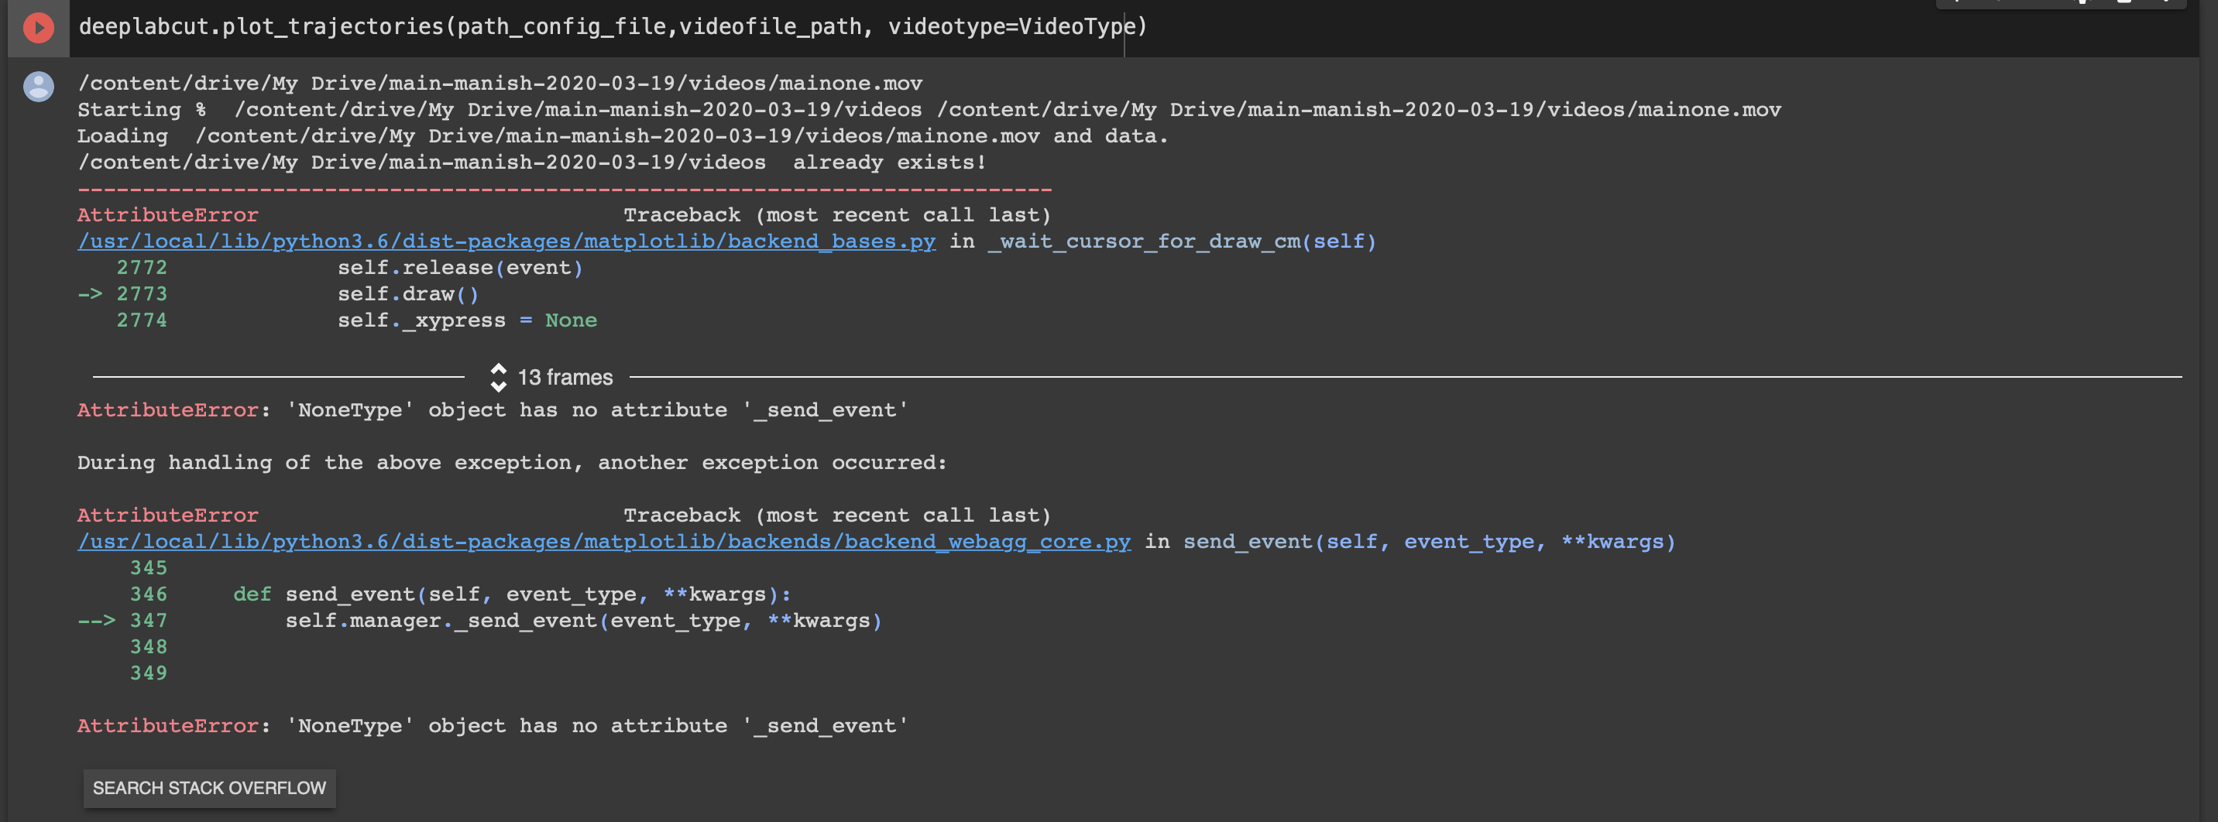
Task: Click the mainone.mov path in the output
Action: (500, 83)
